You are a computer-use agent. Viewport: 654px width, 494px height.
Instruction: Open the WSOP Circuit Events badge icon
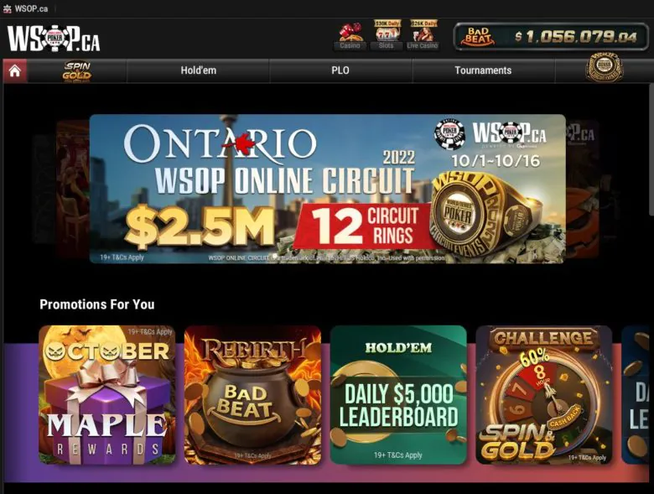(x=604, y=70)
